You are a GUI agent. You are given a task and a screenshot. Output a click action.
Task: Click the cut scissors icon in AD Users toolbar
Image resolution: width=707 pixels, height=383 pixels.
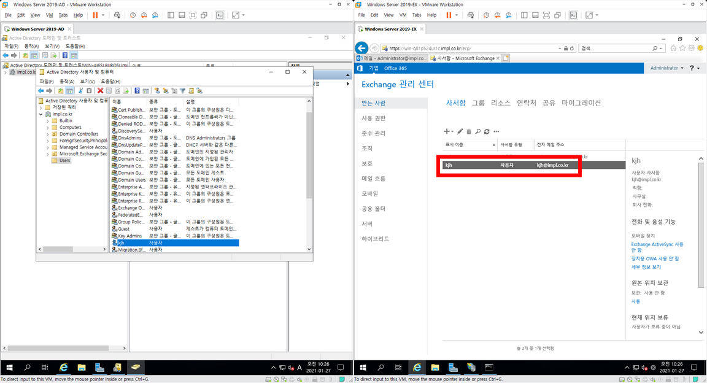point(81,91)
